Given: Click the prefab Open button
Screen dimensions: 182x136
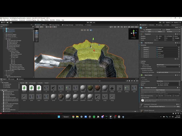Looking at the screenshot, I should click(150, 31).
